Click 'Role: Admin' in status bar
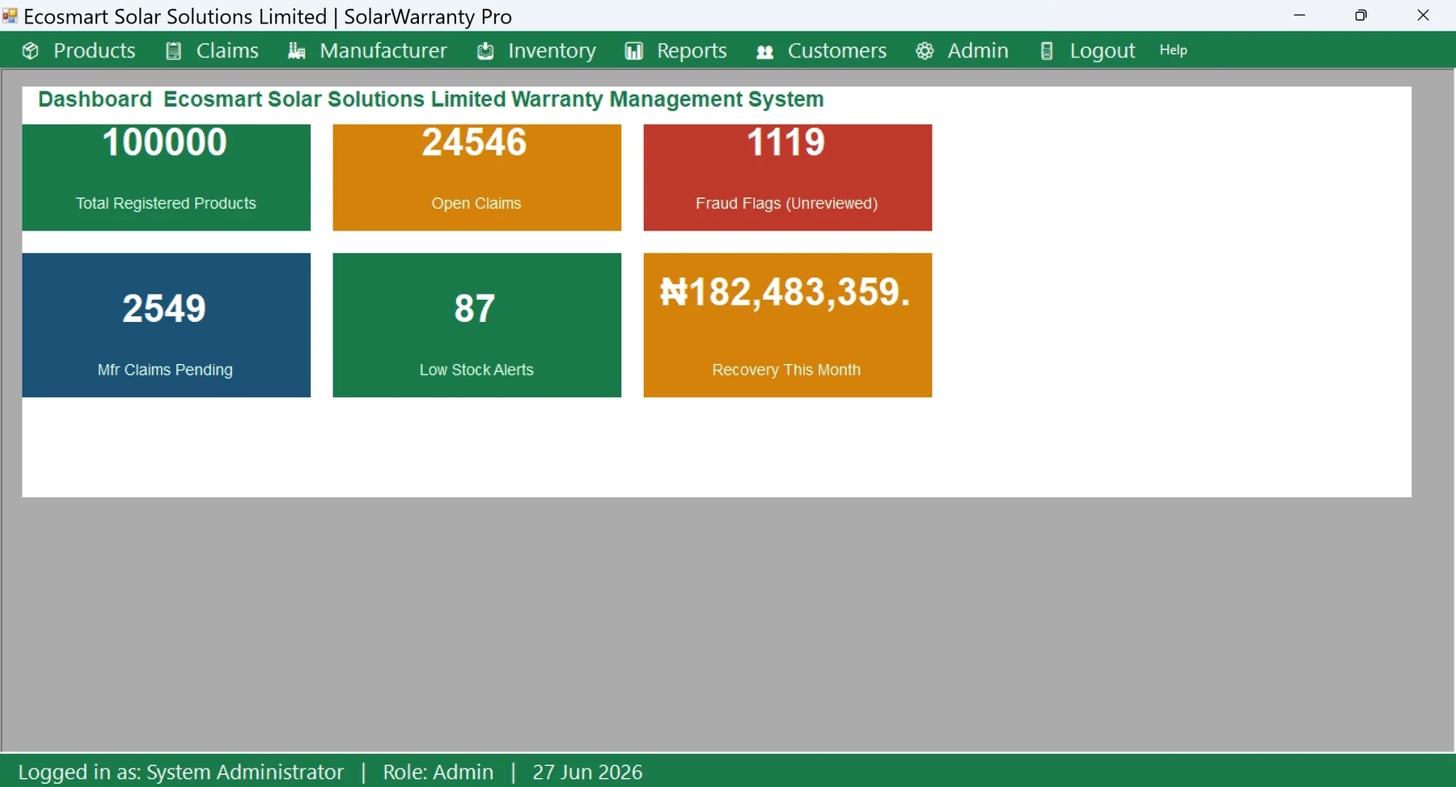Screen dimensions: 1456x787 pos(438,772)
